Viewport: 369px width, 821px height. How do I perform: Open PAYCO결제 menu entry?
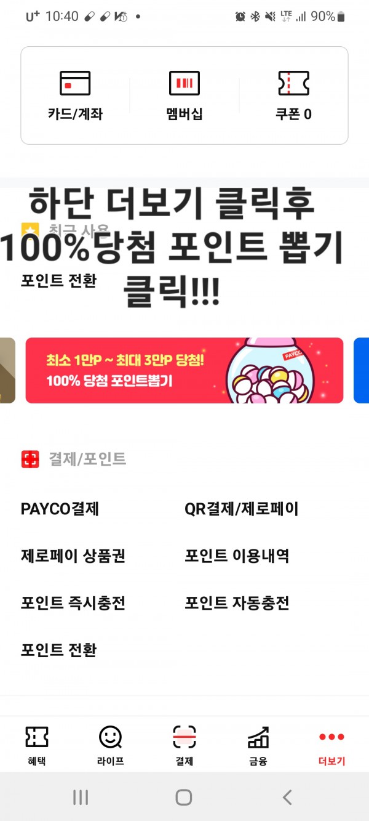(60, 509)
